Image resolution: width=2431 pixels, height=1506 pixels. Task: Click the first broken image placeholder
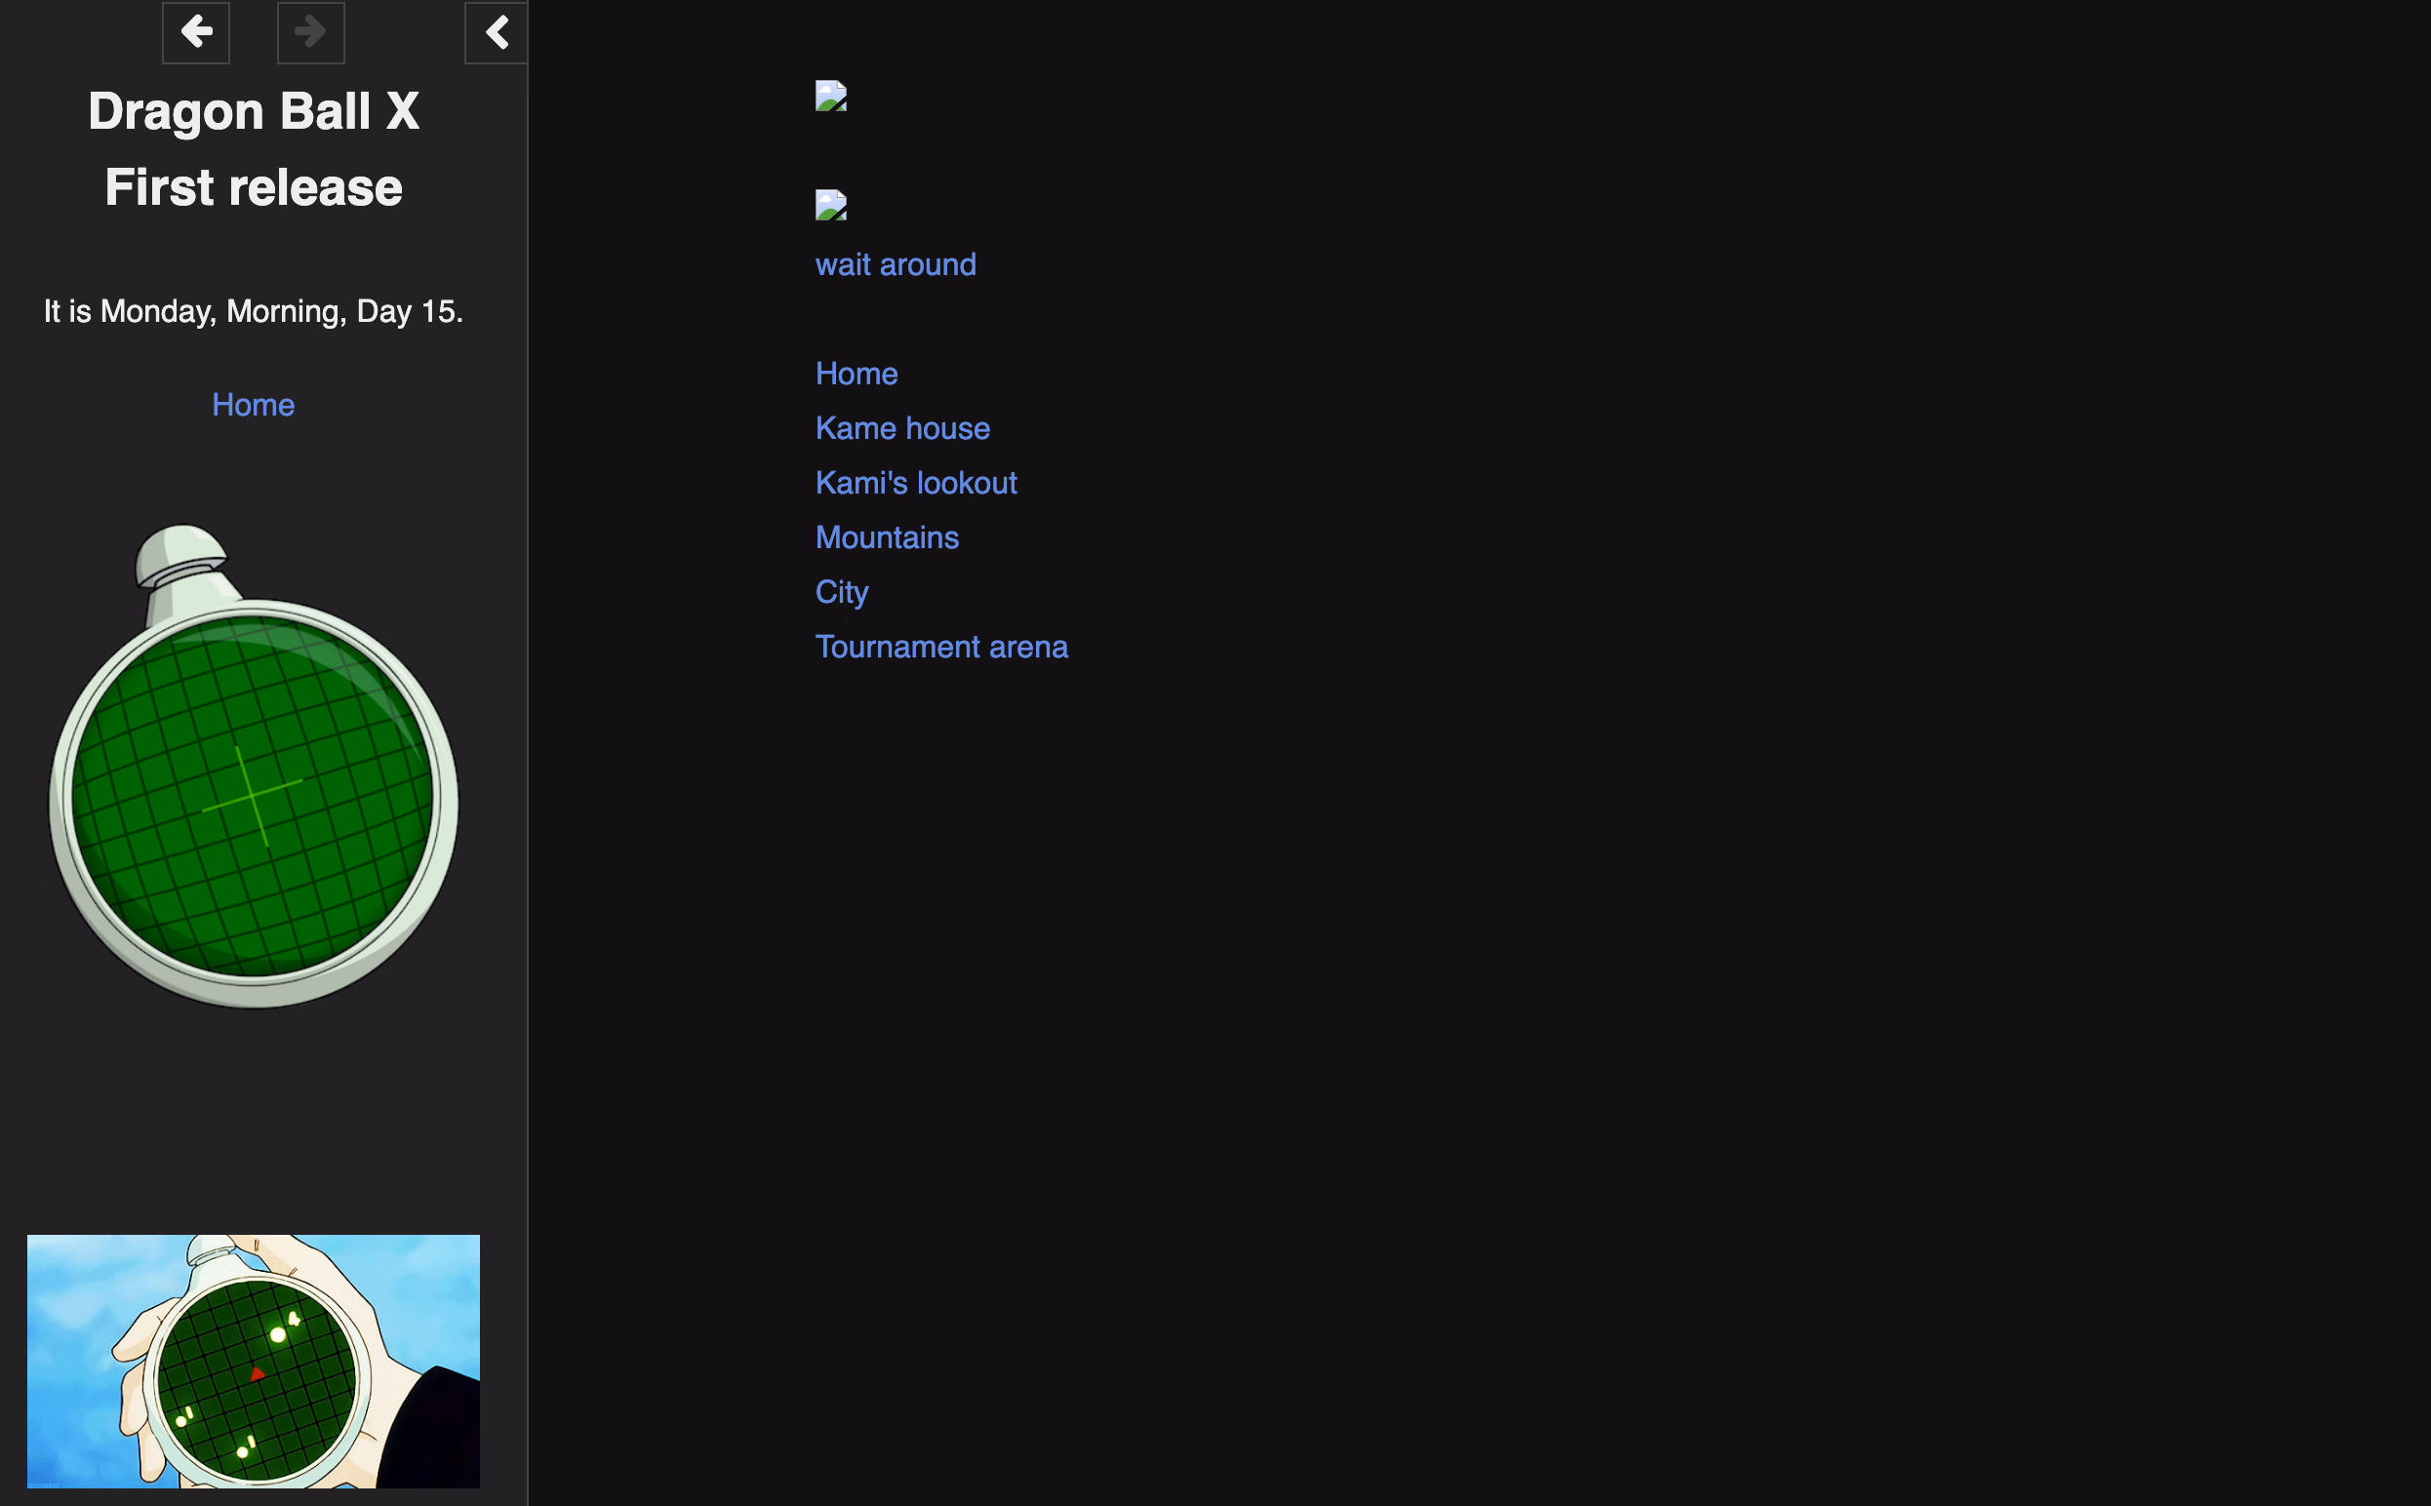coord(830,96)
